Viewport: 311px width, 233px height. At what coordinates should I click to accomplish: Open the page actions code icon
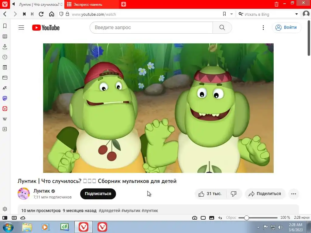pos(220,218)
